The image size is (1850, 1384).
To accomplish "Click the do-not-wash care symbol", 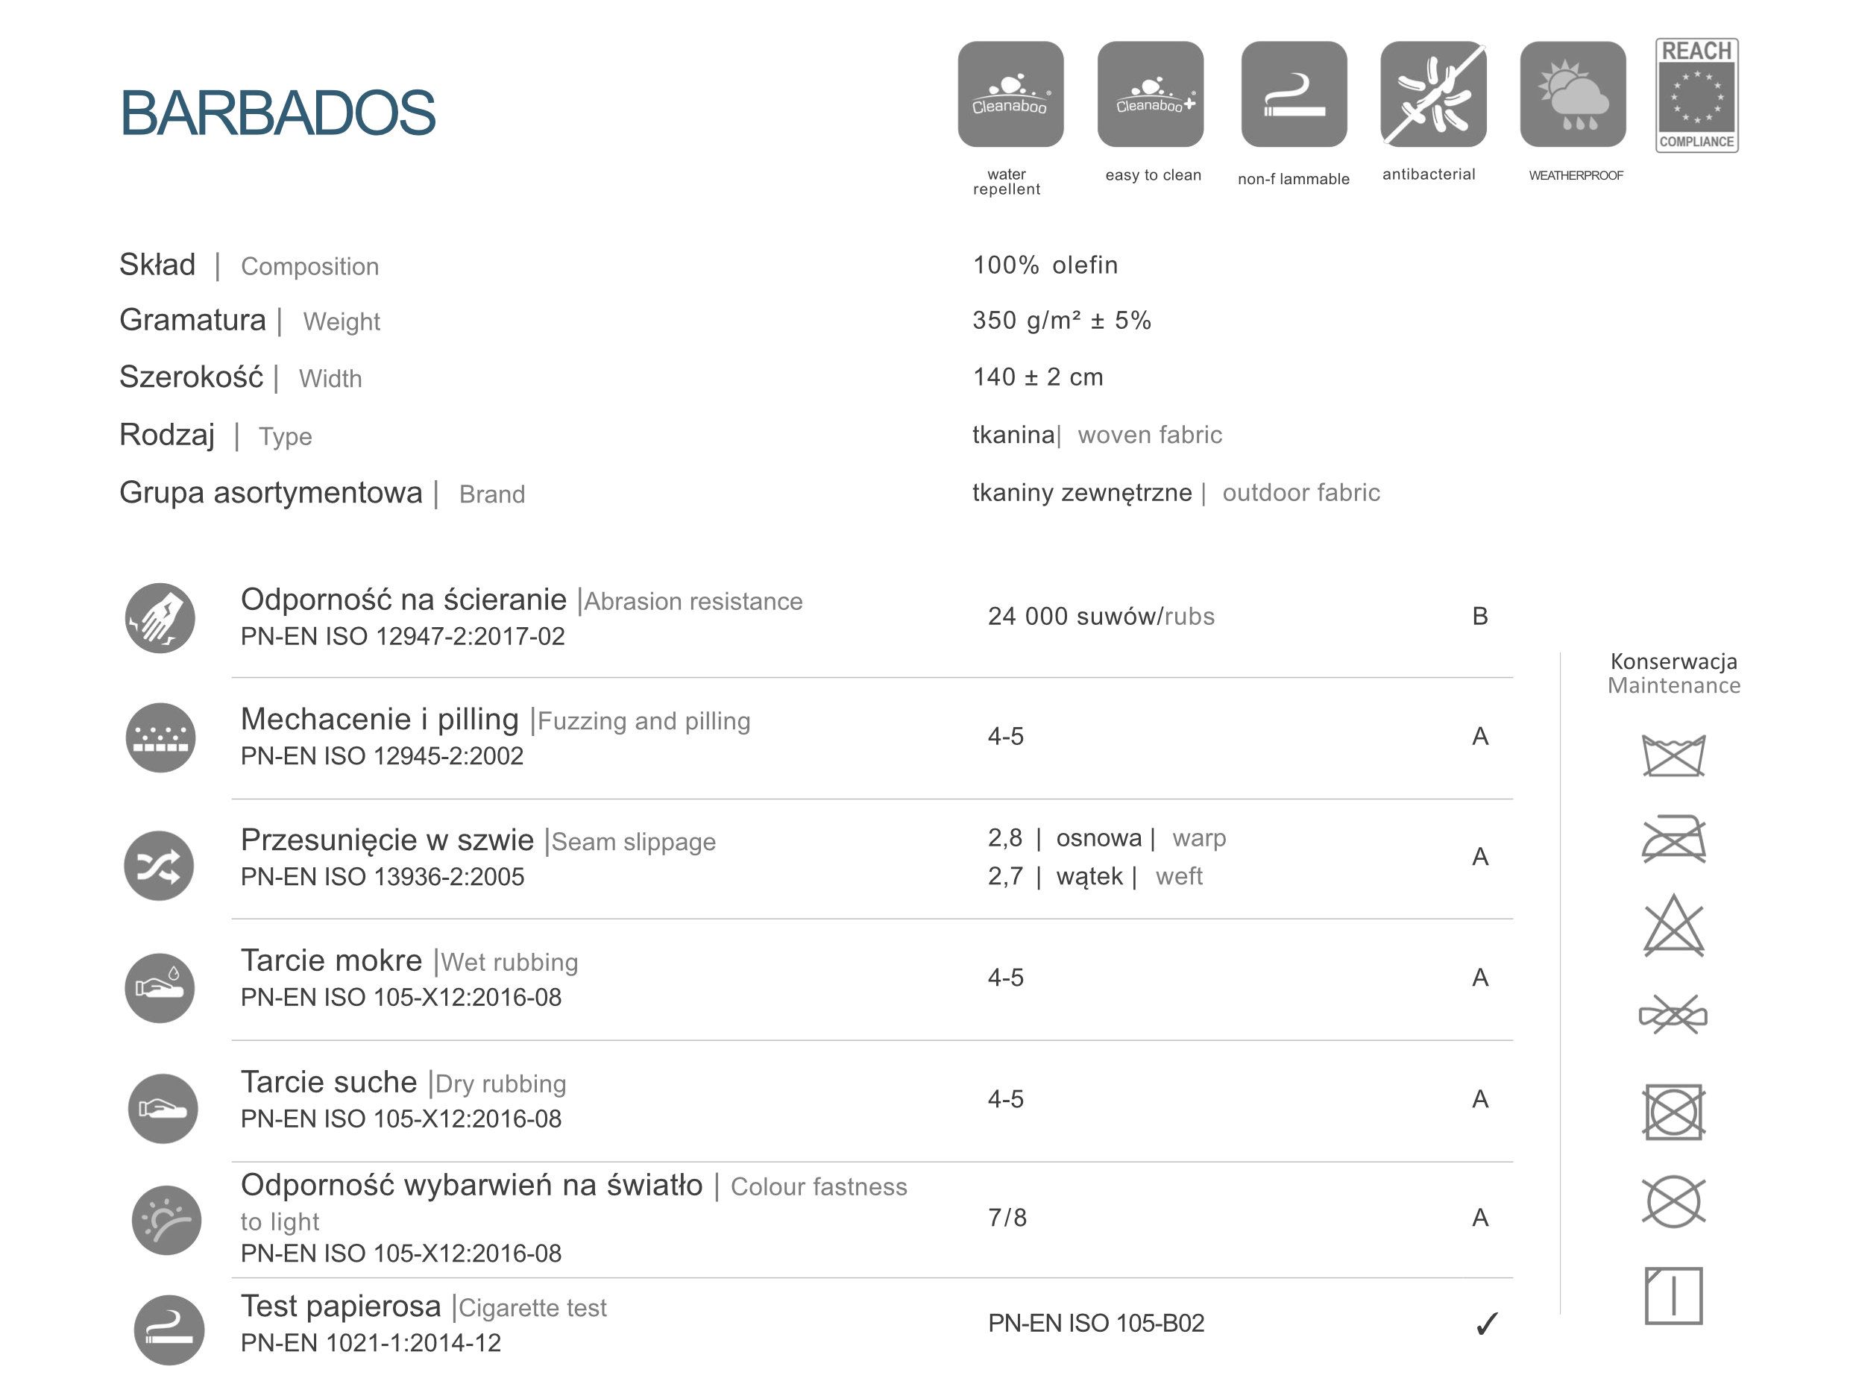I will pyautogui.click(x=1673, y=755).
